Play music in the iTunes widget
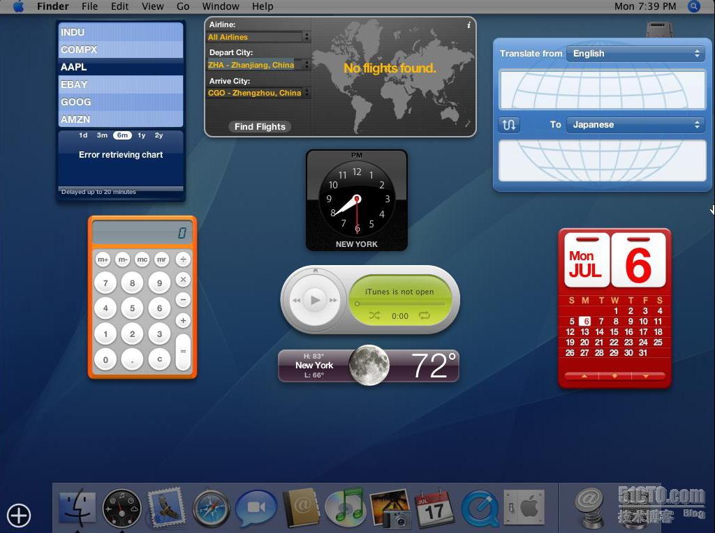 (x=315, y=300)
